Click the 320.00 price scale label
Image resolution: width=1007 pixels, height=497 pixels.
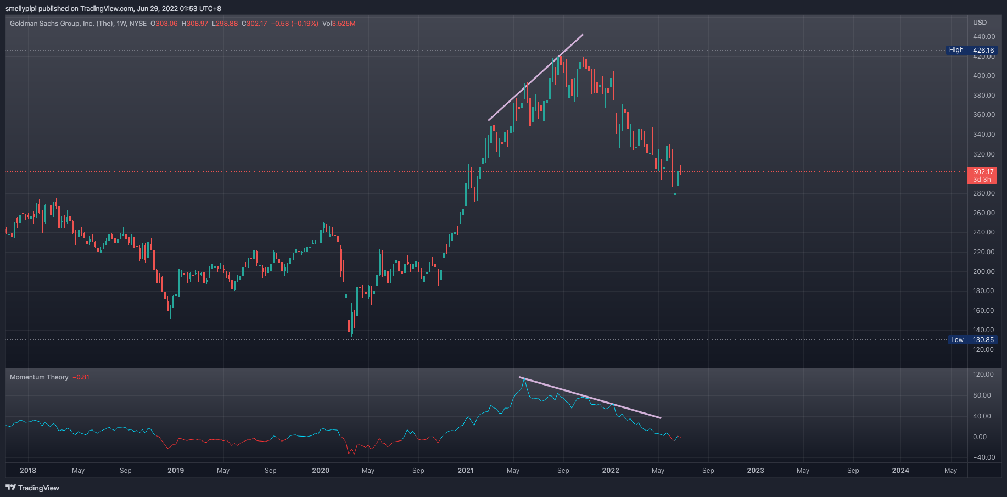[x=984, y=154]
